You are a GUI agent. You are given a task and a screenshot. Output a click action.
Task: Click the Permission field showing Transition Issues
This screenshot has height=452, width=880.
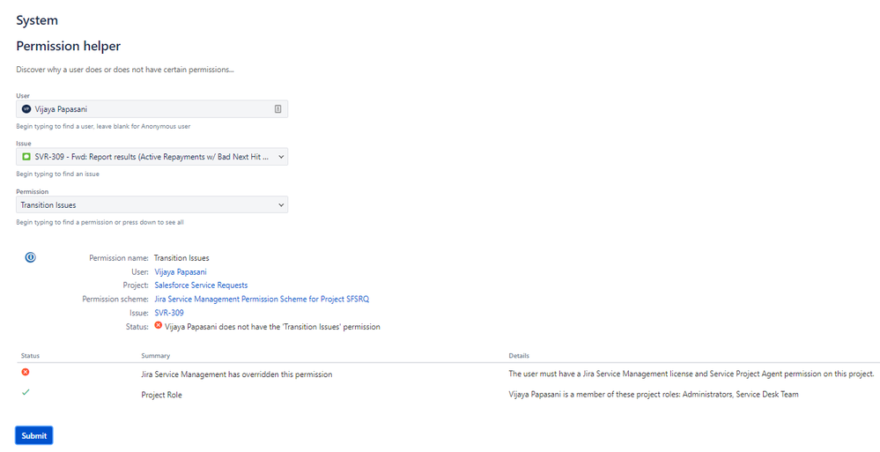[152, 205]
